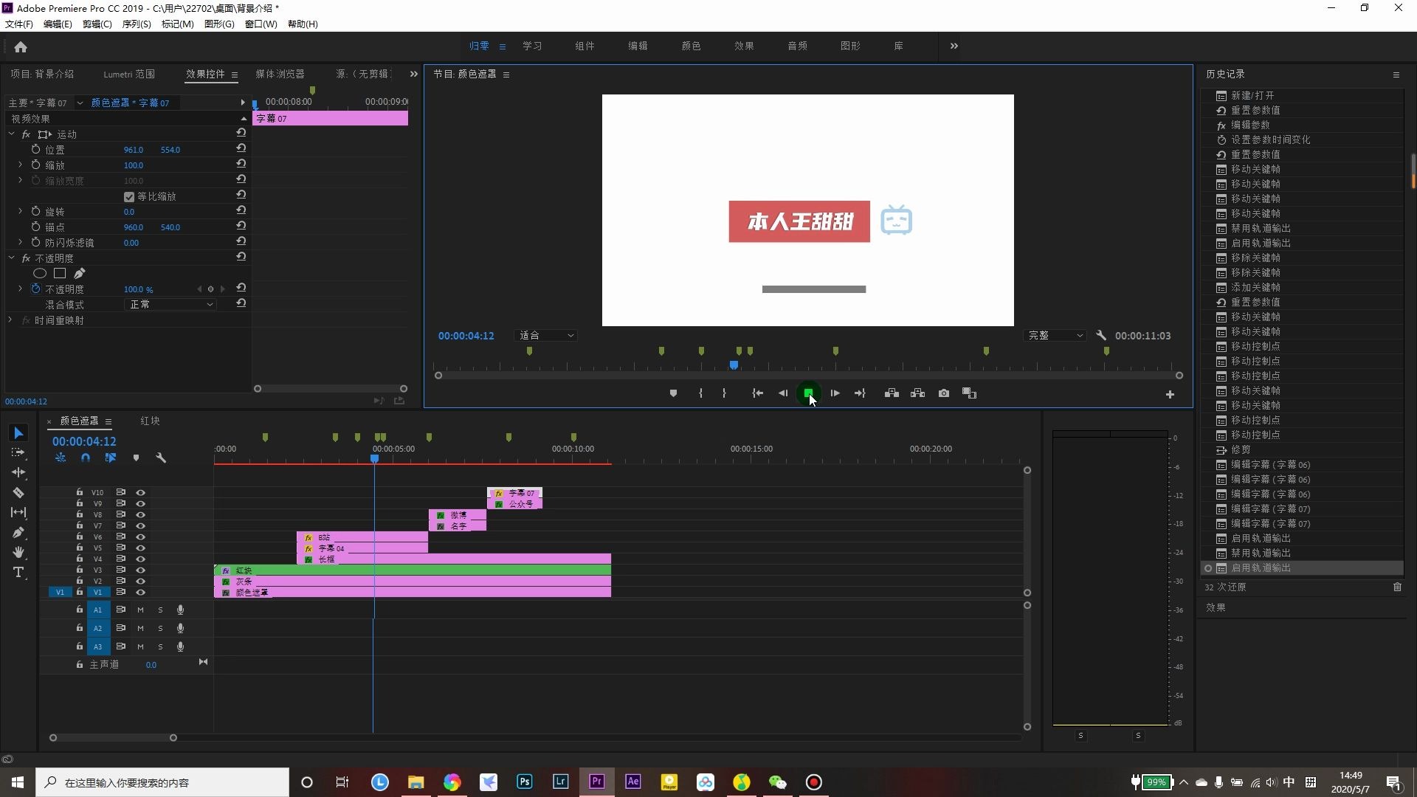Viewport: 1417px width, 797px height.
Task: Select the Type tool
Action: click(x=18, y=573)
